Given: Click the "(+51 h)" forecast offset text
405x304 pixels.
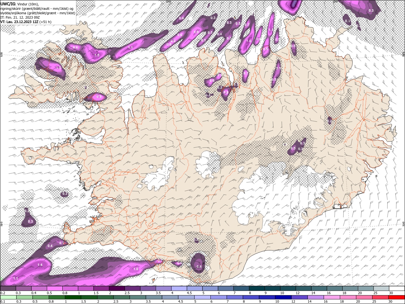Looking at the screenshot, I should pos(45,22).
